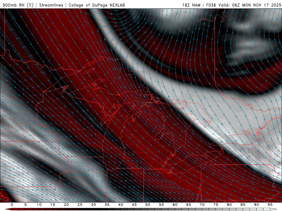The width and height of the screenshot is (282, 211).
Task: Click the '85' value on the color scale
Action: [x=243, y=205]
